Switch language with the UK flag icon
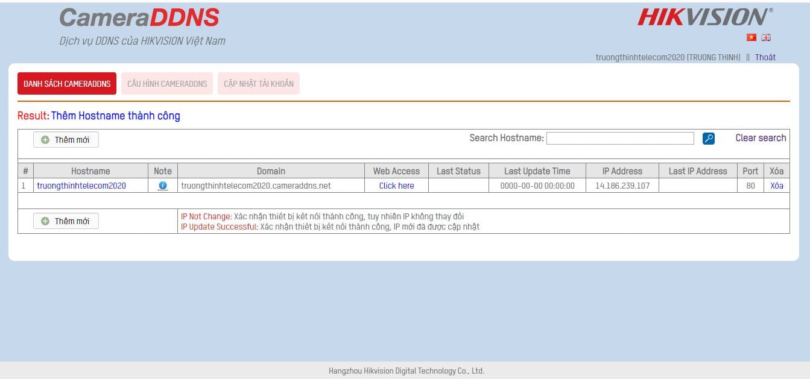 point(766,37)
